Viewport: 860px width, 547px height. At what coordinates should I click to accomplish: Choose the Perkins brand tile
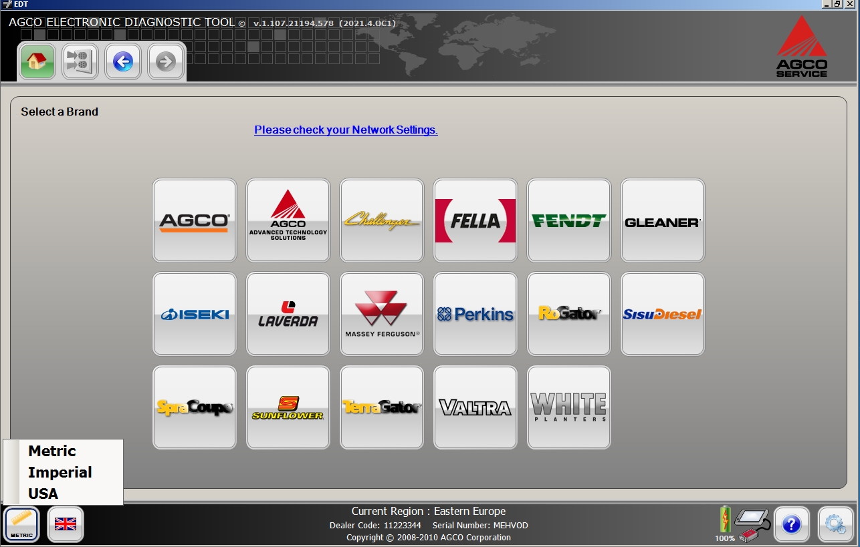475,314
